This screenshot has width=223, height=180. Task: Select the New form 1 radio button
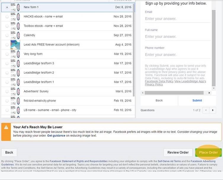click(7, 7)
